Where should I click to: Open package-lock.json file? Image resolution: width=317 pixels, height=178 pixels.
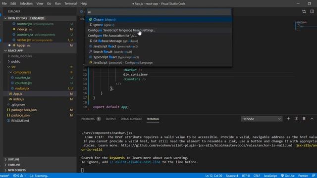coord(40,110)
